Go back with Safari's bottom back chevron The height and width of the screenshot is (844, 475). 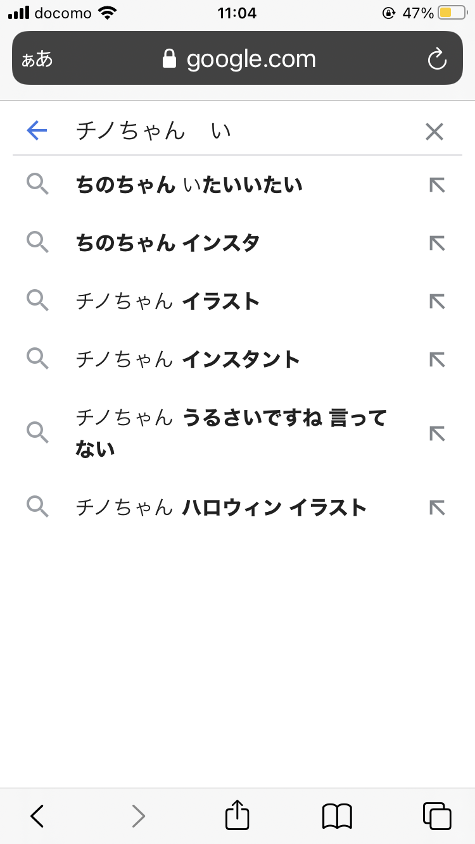[37, 816]
